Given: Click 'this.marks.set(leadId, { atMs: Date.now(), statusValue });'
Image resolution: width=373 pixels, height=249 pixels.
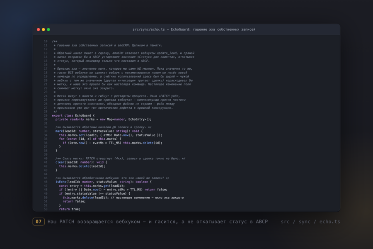Looking at the screenshot, I should (111, 135).
